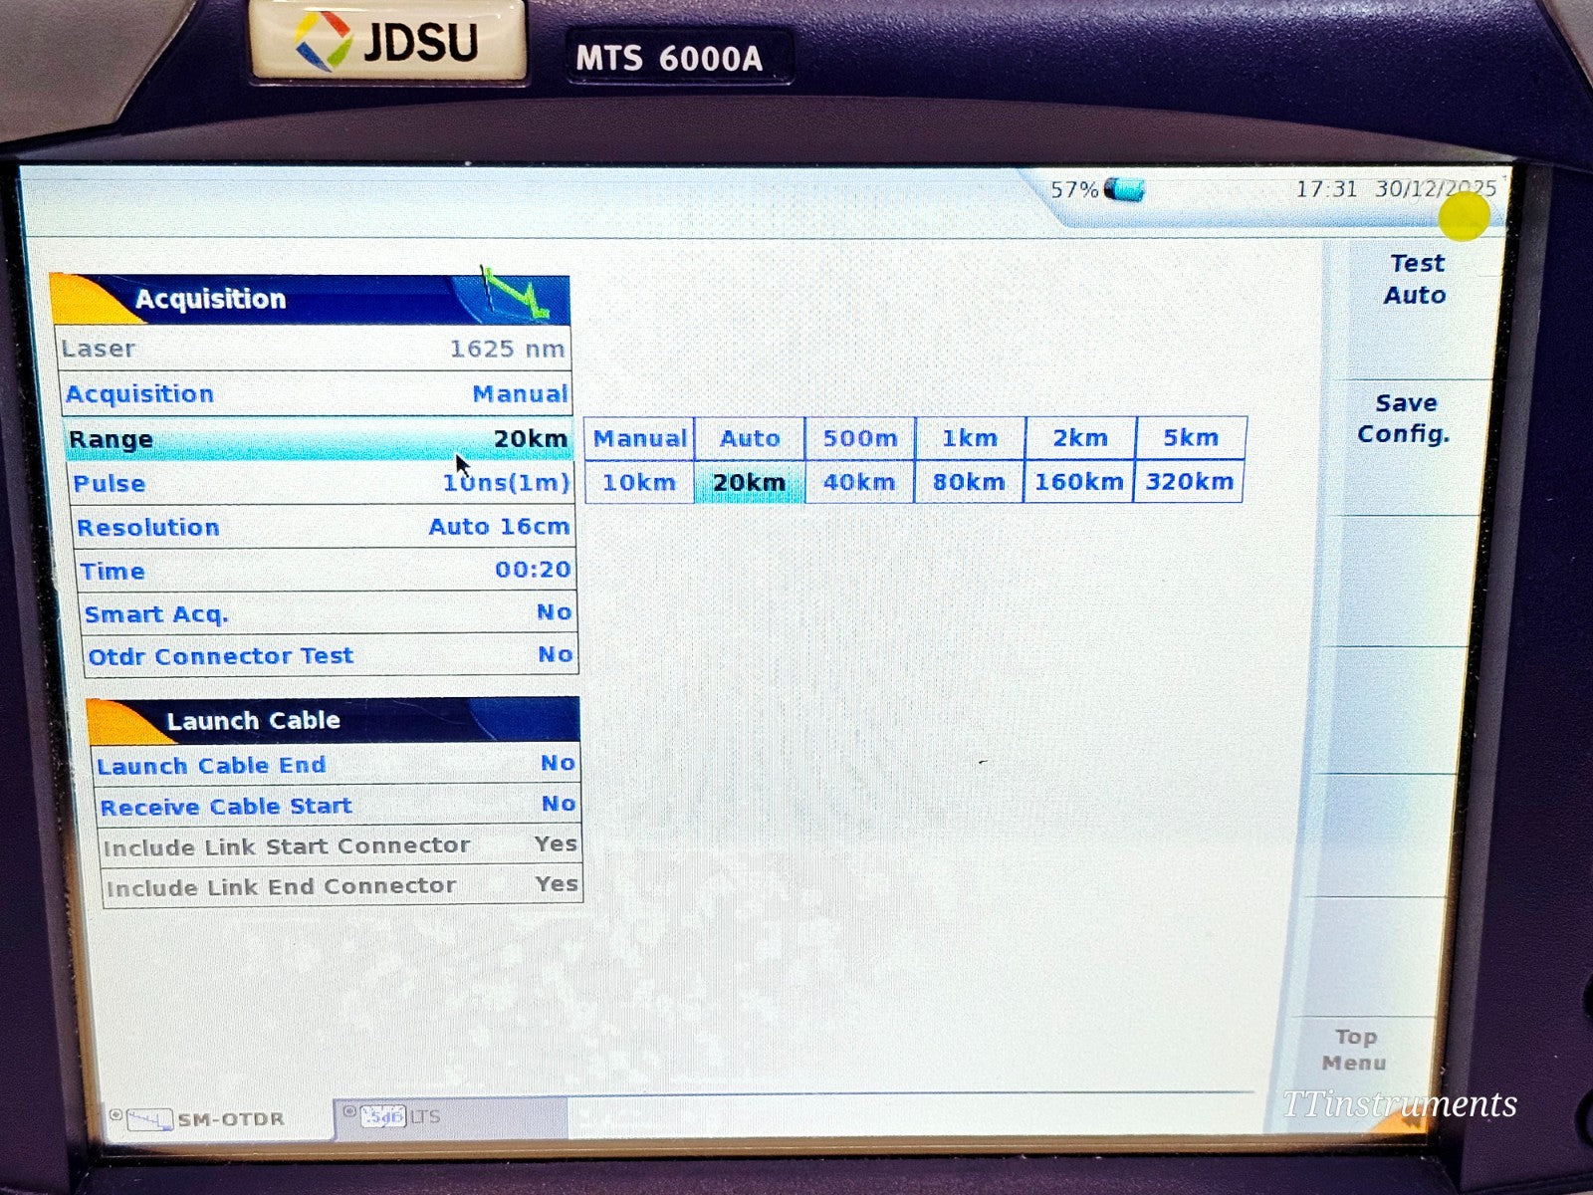Open the Acquisition mode selector
Screen dimensions: 1593x1195
(x=317, y=393)
